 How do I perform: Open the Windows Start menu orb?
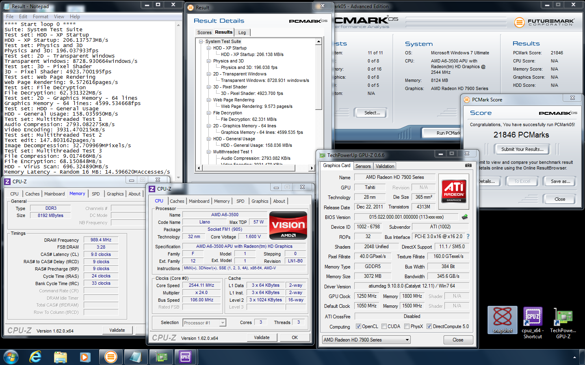pos(11,357)
